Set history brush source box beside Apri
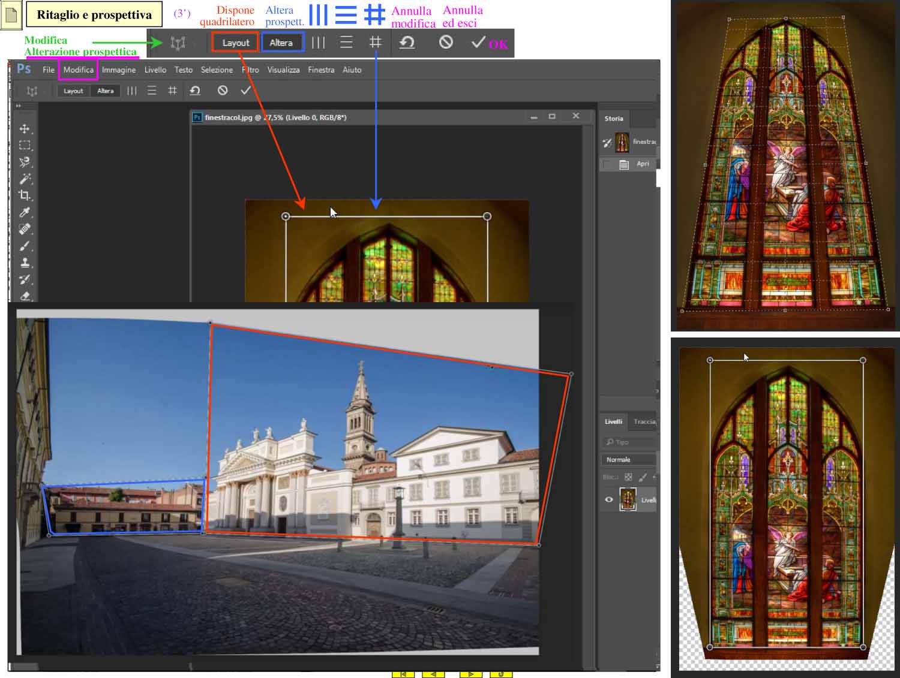 point(607,164)
